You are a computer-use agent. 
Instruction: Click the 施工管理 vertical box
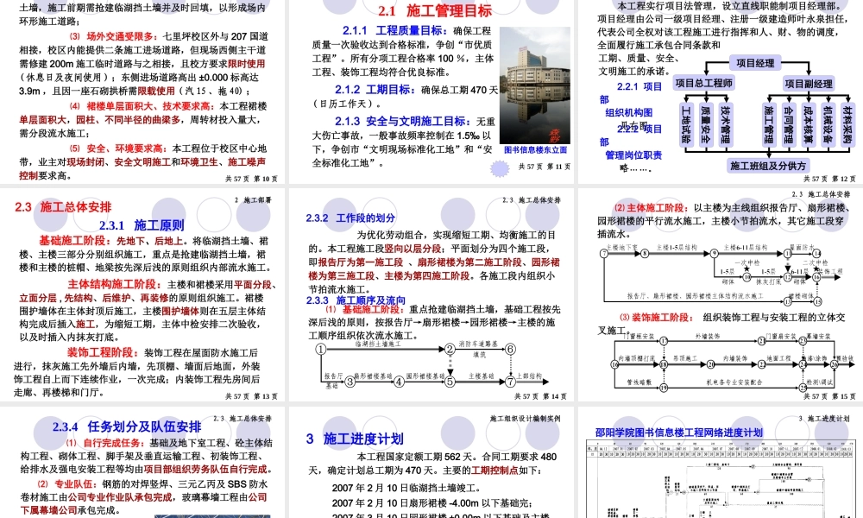pyautogui.click(x=769, y=124)
